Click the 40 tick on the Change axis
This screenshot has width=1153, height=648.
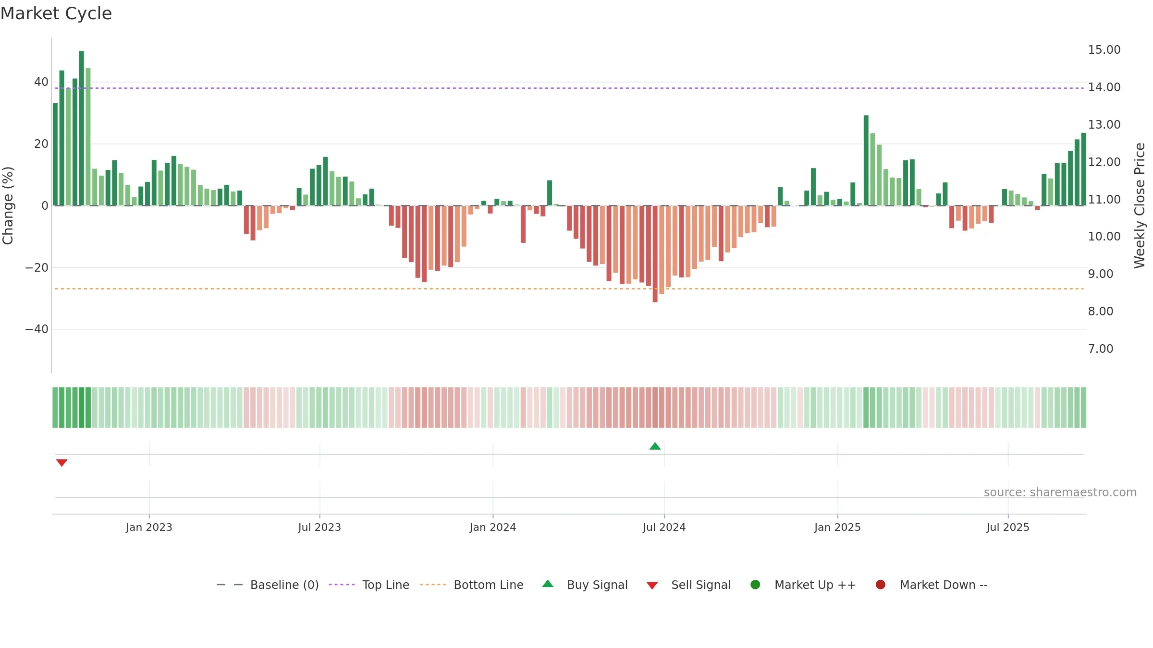(41, 82)
